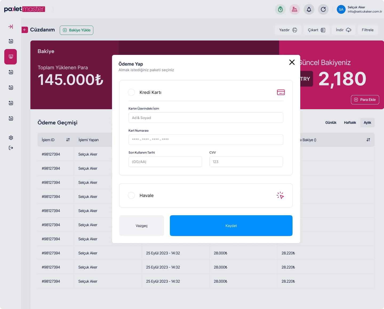Click the Bakiye Yükle button
This screenshot has width=384, height=309.
point(77,30)
